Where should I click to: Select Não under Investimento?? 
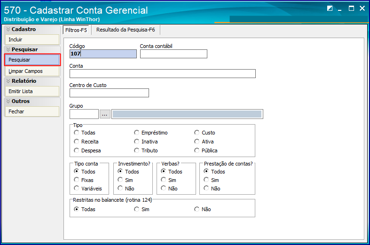click(126, 189)
